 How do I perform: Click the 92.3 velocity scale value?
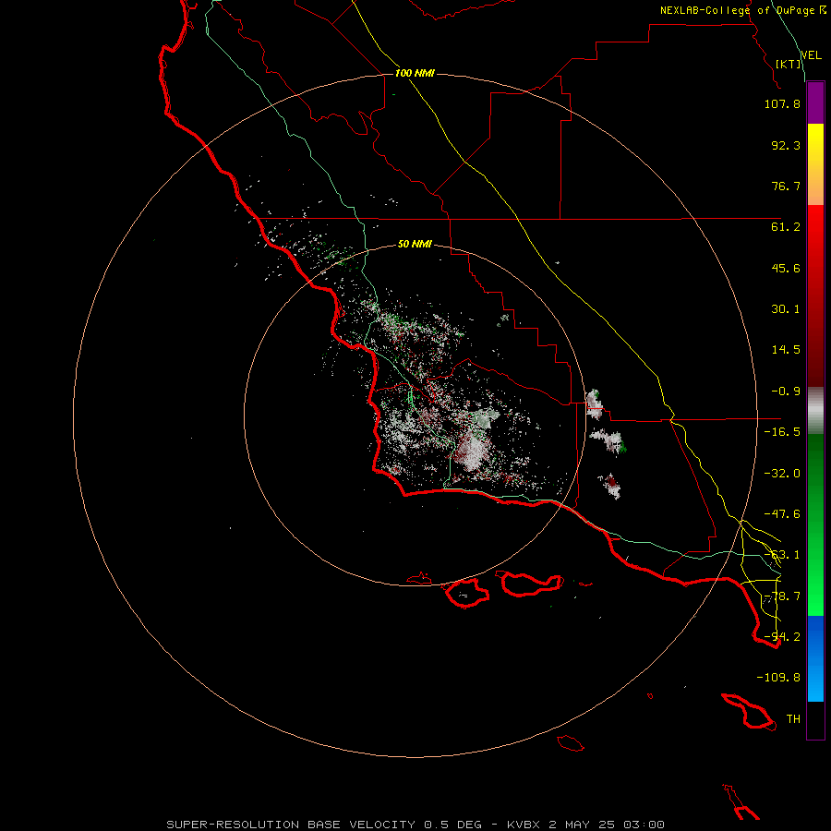coord(786,145)
